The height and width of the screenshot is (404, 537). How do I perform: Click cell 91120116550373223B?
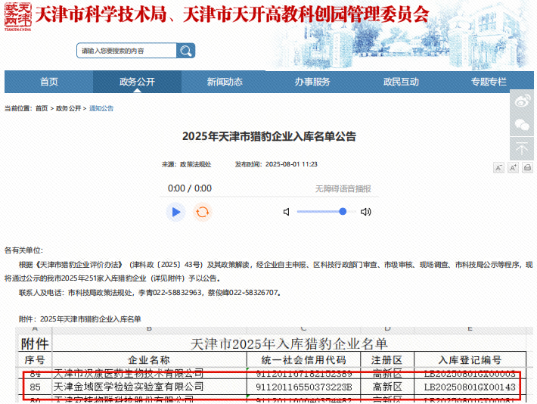pyautogui.click(x=304, y=387)
